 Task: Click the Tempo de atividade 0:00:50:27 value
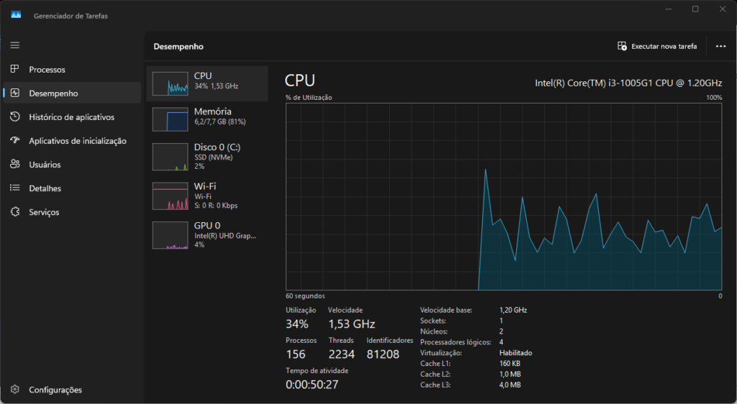point(312,385)
